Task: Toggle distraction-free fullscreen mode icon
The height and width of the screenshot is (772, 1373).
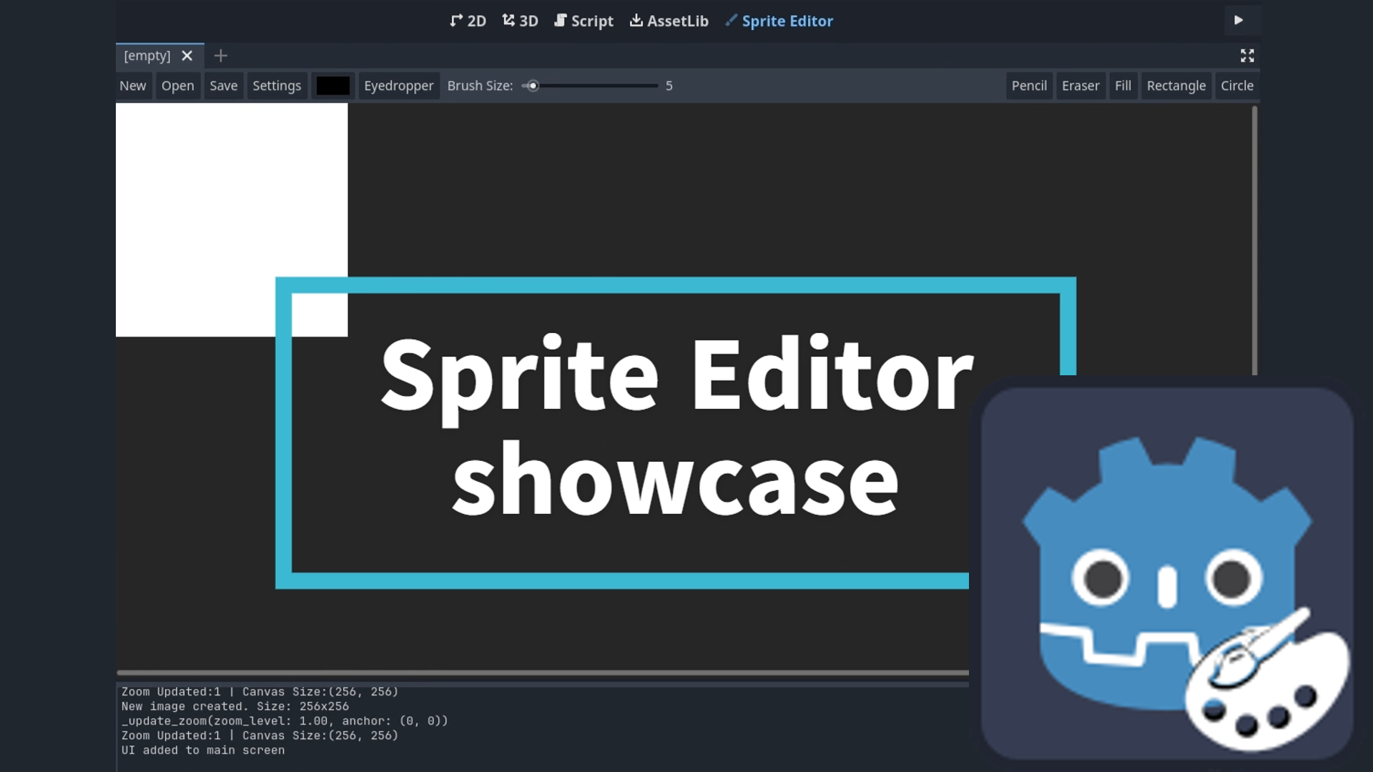Action: pyautogui.click(x=1247, y=56)
